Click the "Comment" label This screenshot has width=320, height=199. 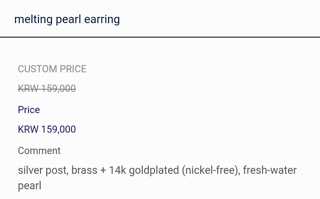[39, 151]
